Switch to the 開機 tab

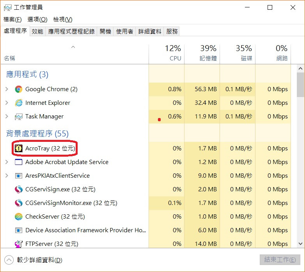(x=105, y=32)
